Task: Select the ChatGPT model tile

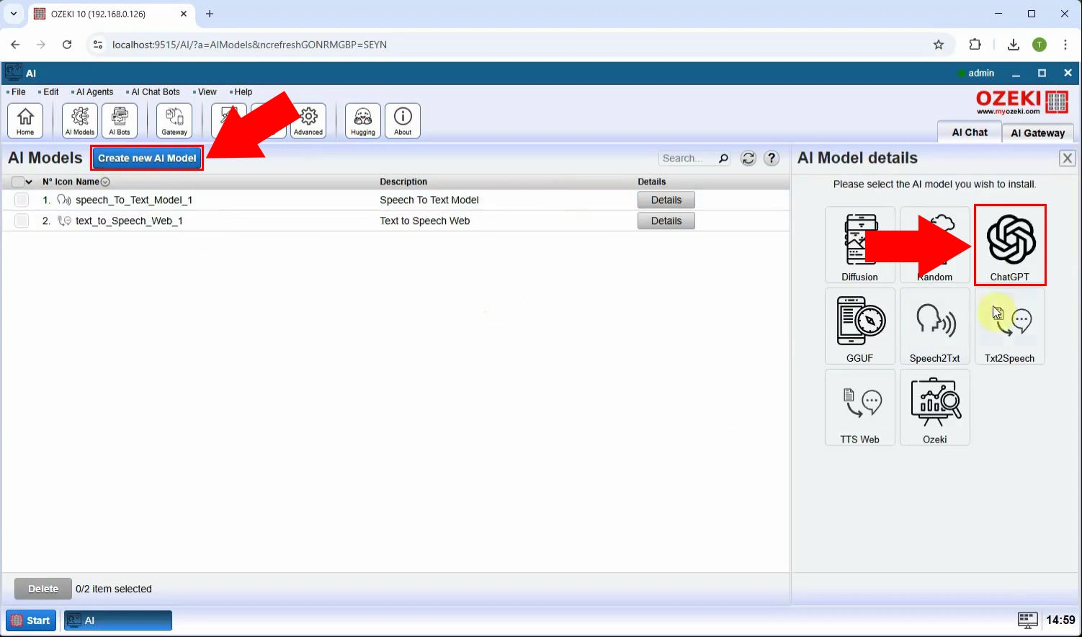Action: (x=1010, y=245)
